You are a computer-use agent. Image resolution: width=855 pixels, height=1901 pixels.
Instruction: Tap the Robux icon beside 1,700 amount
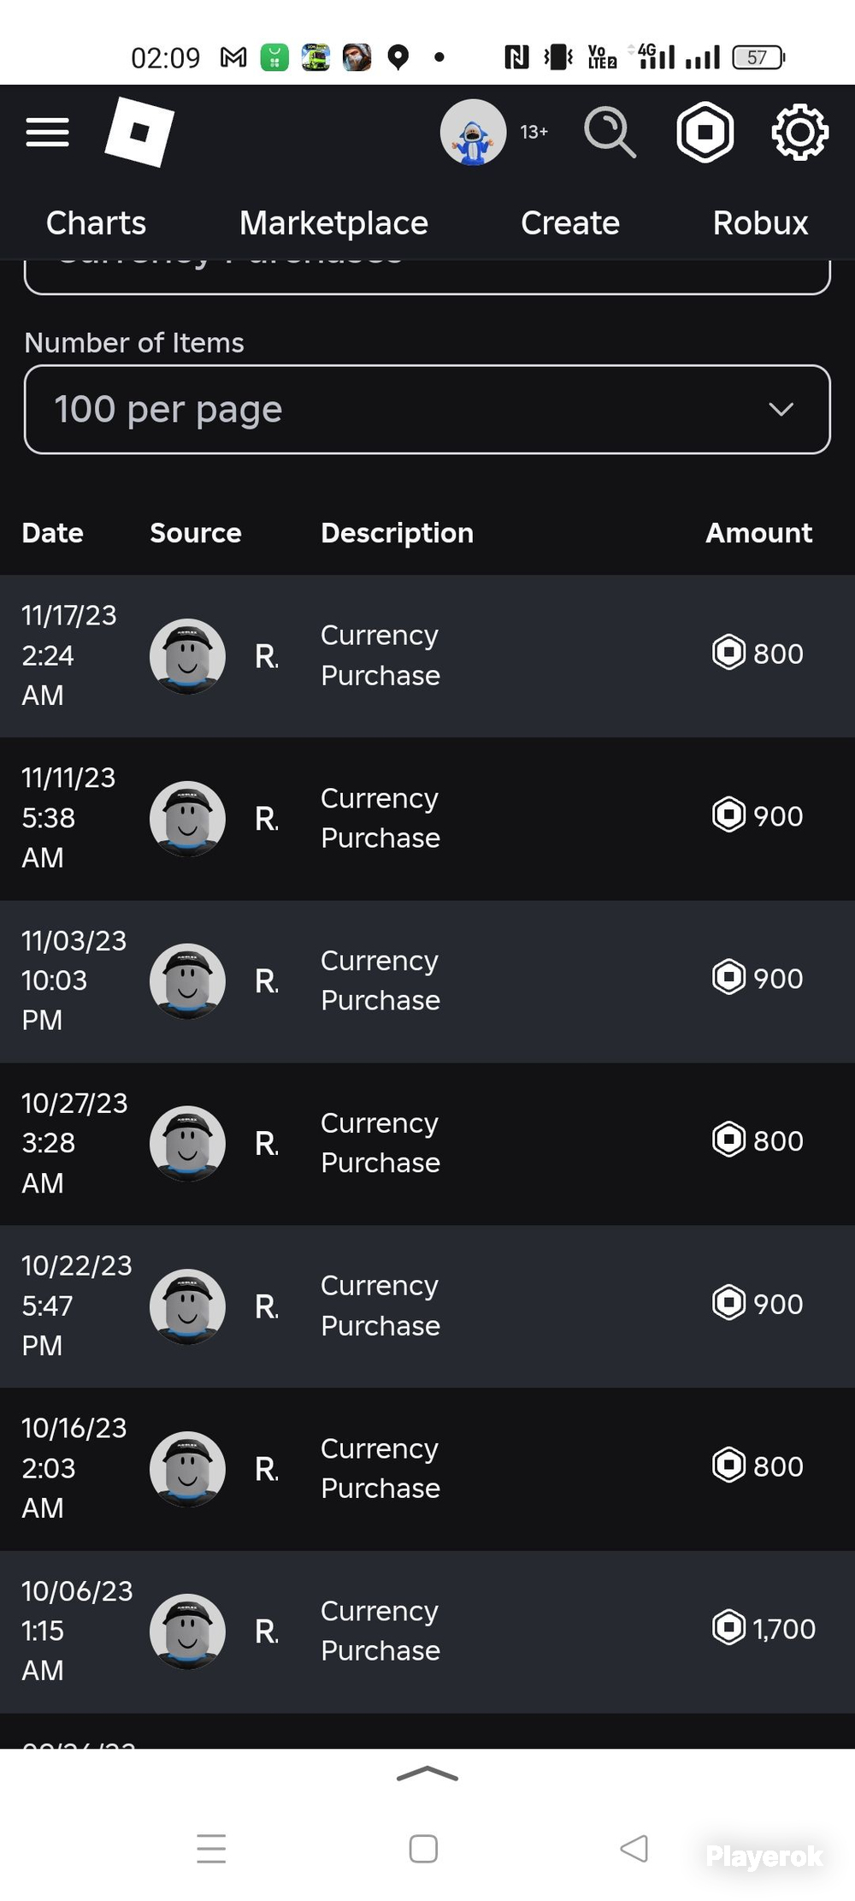click(728, 1628)
